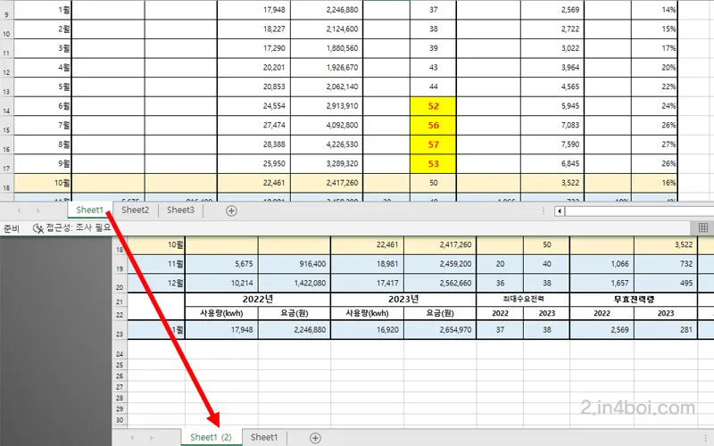
Task: Select cell containing 20,201
Action: coord(253,68)
